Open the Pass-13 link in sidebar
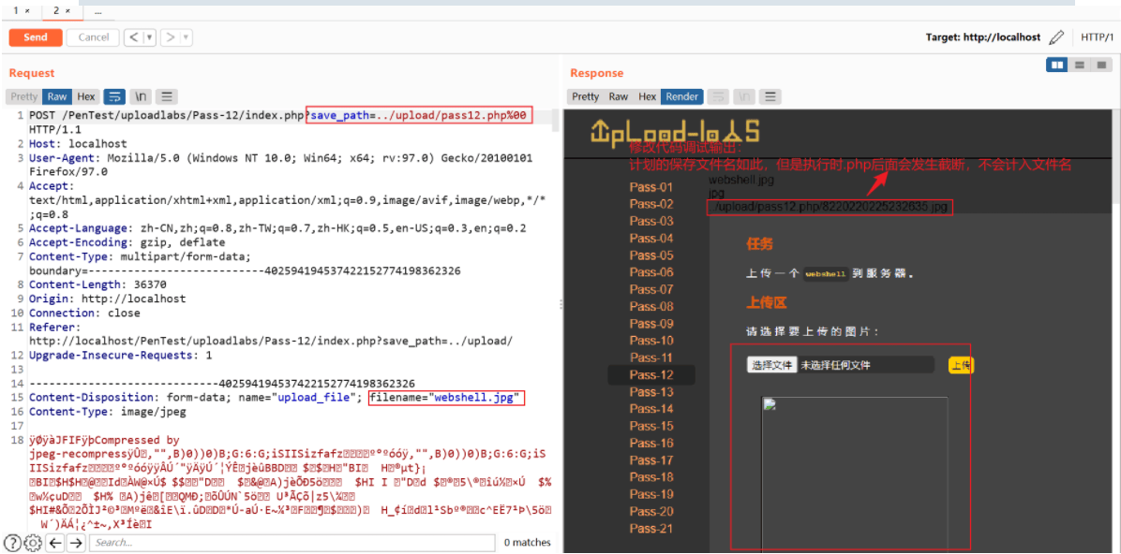 pyautogui.click(x=651, y=392)
